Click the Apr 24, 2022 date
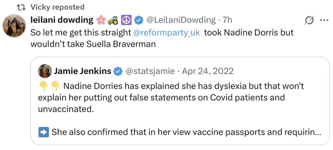 point(207,71)
